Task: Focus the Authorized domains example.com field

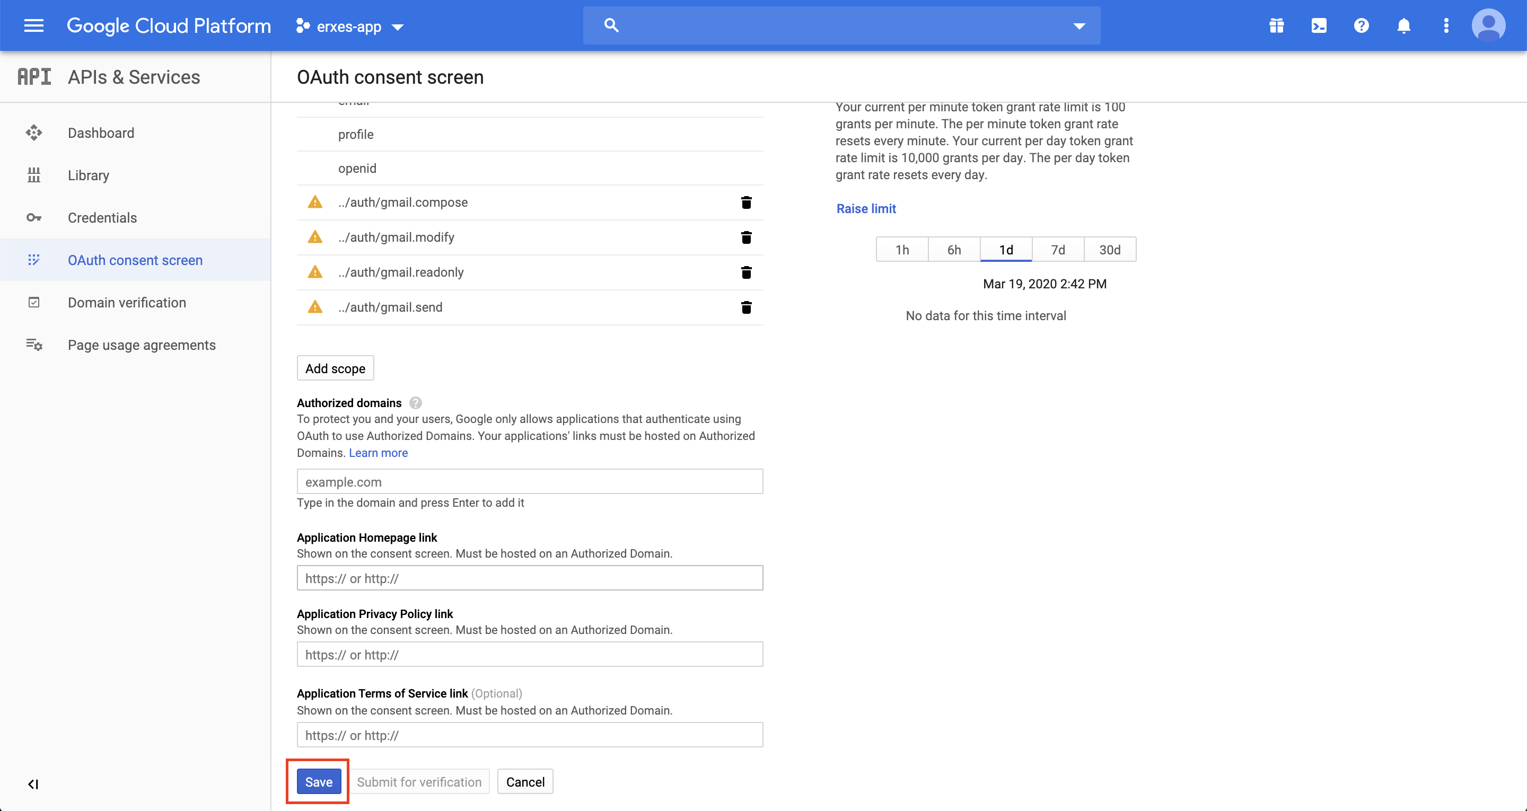Action: [529, 482]
